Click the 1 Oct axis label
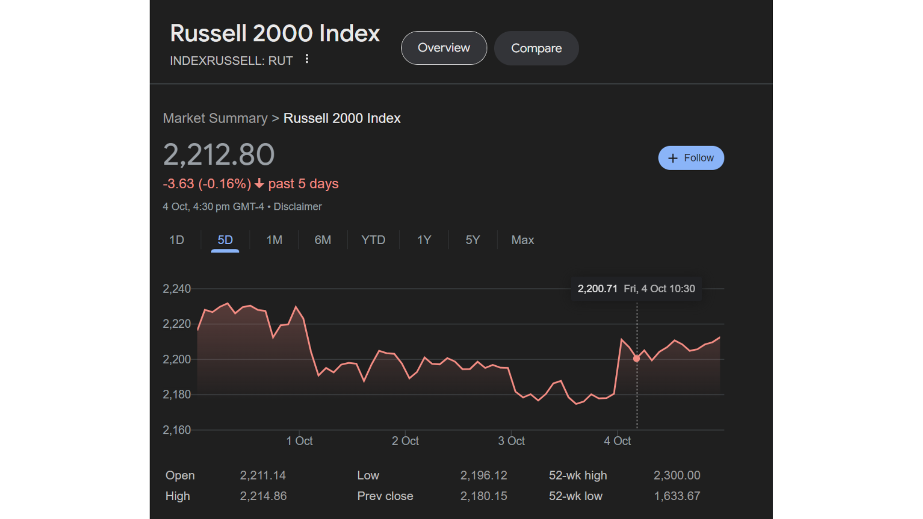 tap(299, 441)
